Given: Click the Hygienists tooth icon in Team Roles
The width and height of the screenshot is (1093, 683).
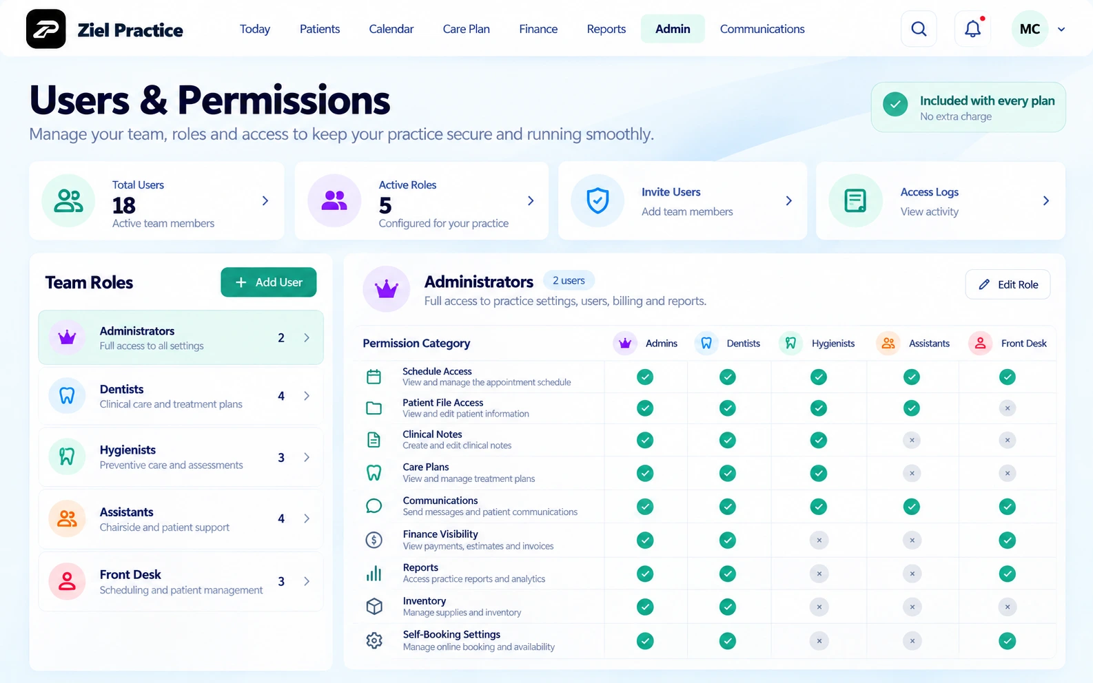Looking at the screenshot, I should tap(67, 456).
